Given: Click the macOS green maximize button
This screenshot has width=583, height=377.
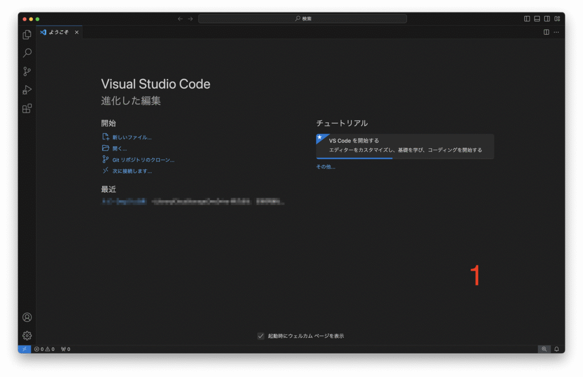Looking at the screenshot, I should [x=37, y=19].
